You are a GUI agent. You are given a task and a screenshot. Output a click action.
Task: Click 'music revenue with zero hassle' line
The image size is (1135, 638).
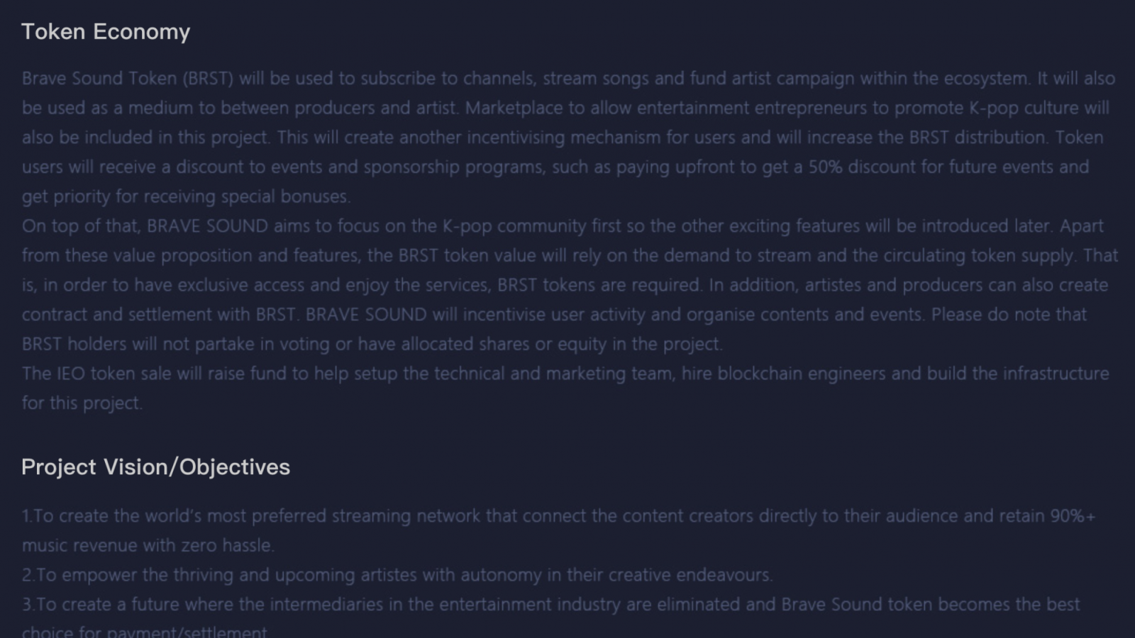148,546
